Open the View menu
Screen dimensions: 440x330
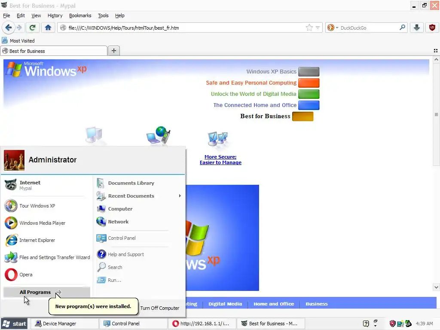coord(36,15)
